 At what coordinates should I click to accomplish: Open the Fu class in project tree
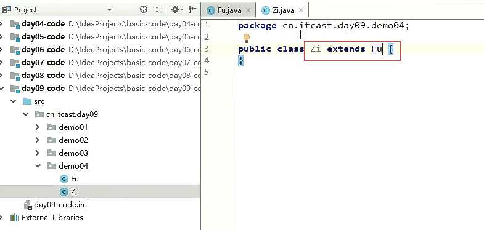click(x=75, y=179)
